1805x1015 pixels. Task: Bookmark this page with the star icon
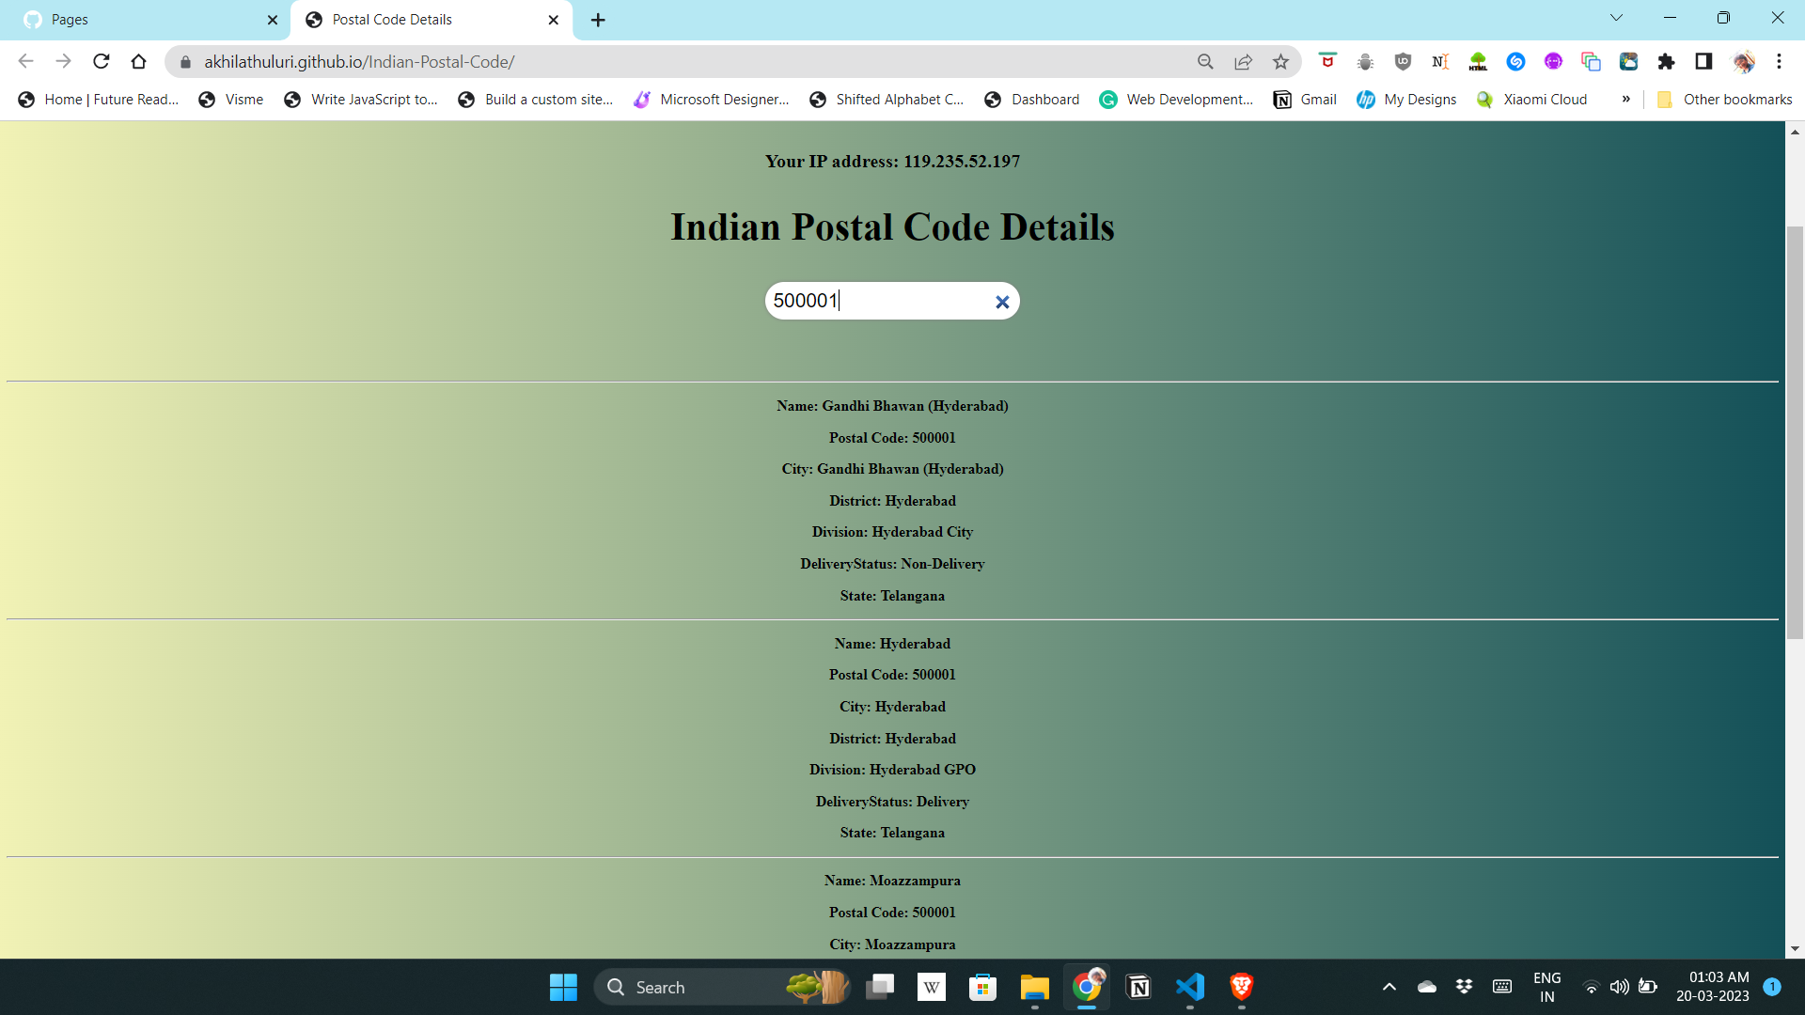coord(1280,61)
